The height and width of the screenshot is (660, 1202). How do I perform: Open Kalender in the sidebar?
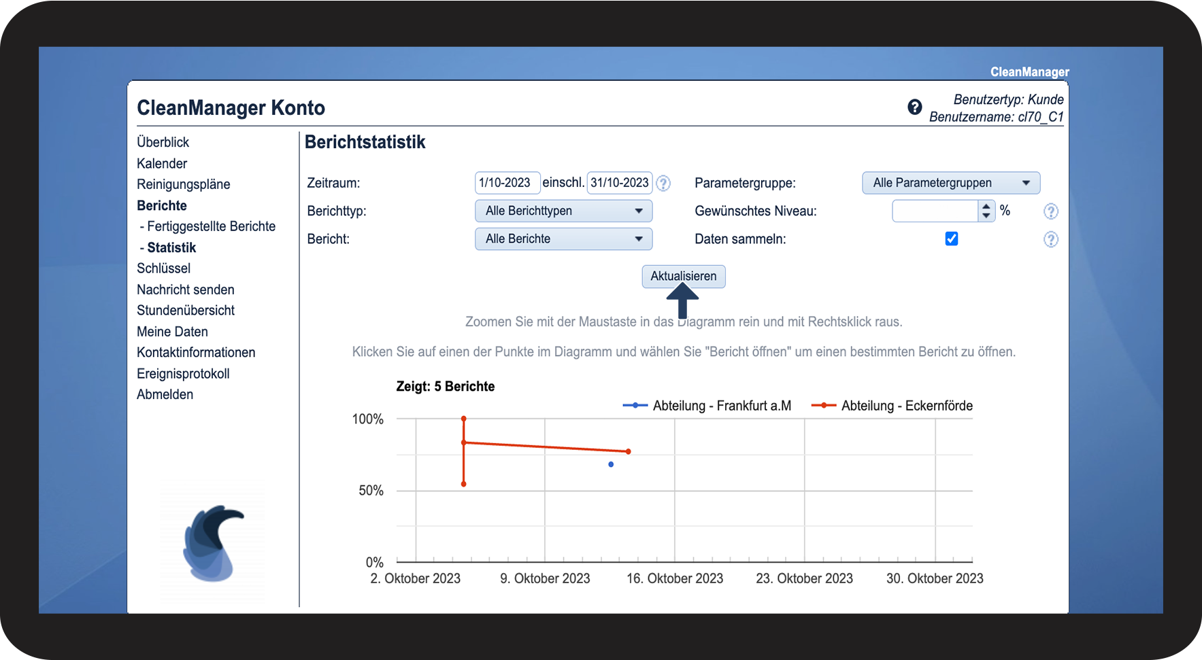162,164
